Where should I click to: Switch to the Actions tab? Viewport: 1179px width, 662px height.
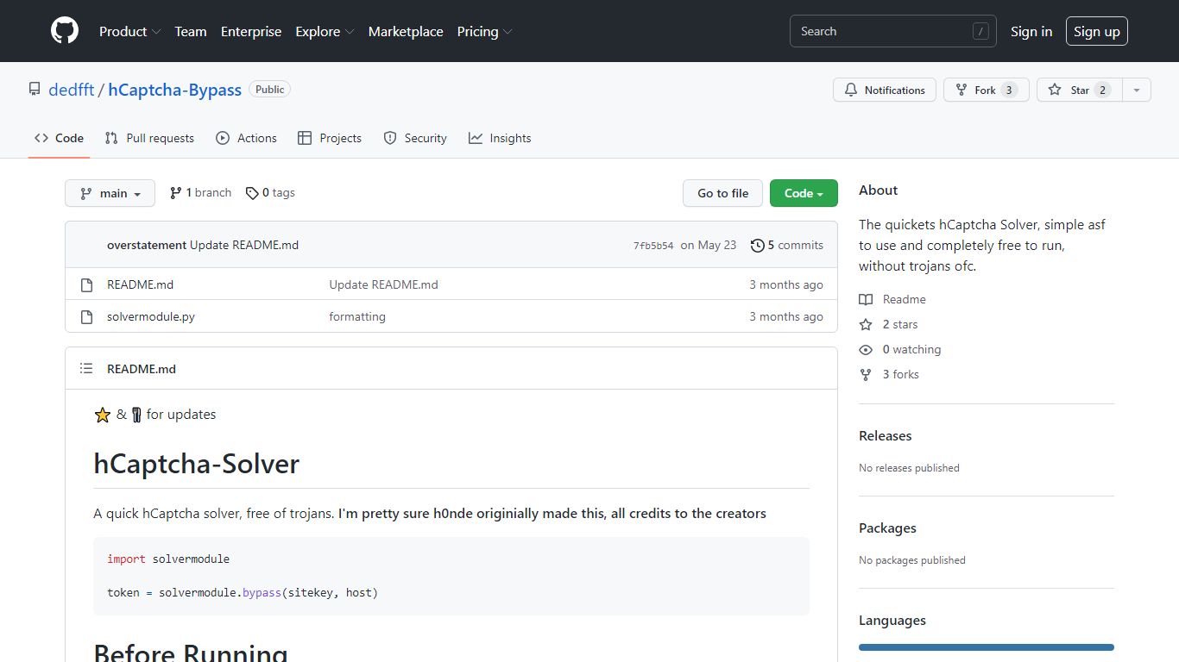[247, 138]
